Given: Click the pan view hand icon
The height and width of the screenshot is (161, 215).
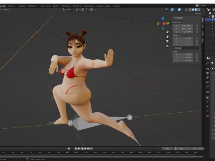Looking at the screenshot, I should (168, 37).
